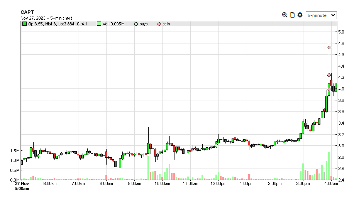359x200 pixels.
Task: Click the 2.4 price axis label
Action: pos(341,180)
